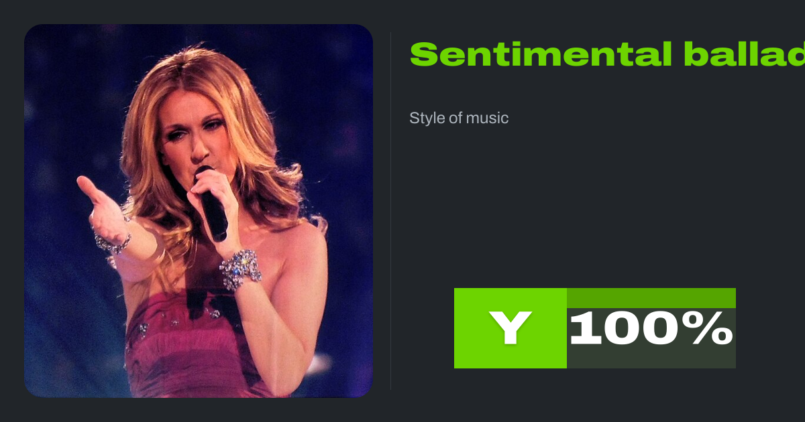This screenshot has height=422, width=805.
Task: Click the white letter Y inside the green box
Action: [511, 329]
